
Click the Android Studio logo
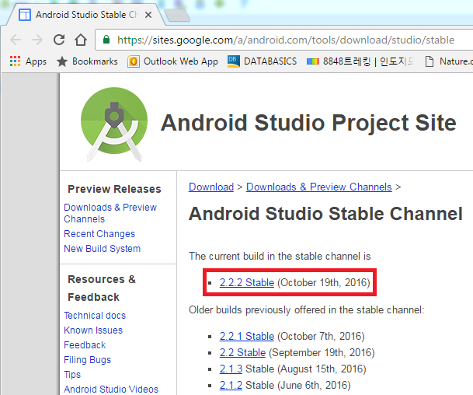114,124
